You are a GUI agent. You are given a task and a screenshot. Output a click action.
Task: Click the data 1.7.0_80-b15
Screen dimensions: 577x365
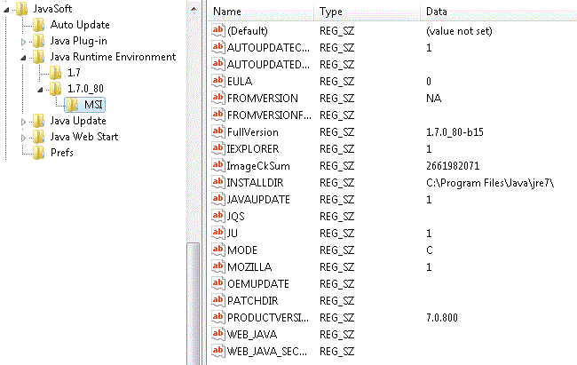pos(454,131)
